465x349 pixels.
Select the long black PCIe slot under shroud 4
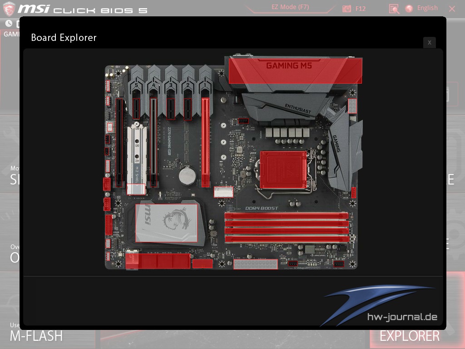click(153, 142)
